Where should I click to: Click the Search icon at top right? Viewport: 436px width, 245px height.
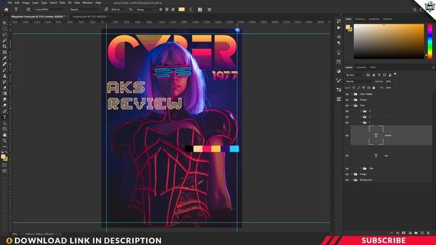(x=415, y=10)
